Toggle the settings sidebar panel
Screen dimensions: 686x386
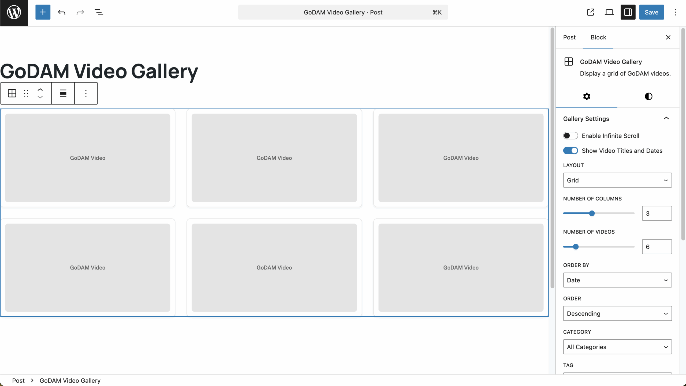628,12
